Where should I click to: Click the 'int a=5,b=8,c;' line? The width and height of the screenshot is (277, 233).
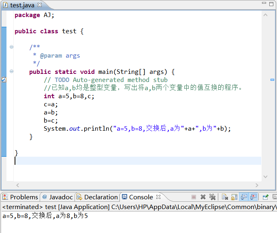click(69, 96)
